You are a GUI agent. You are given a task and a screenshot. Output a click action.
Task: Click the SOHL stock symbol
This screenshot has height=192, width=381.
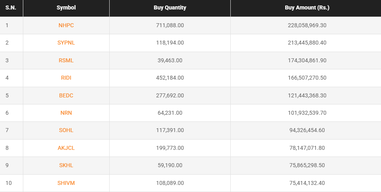pyautogui.click(x=66, y=130)
